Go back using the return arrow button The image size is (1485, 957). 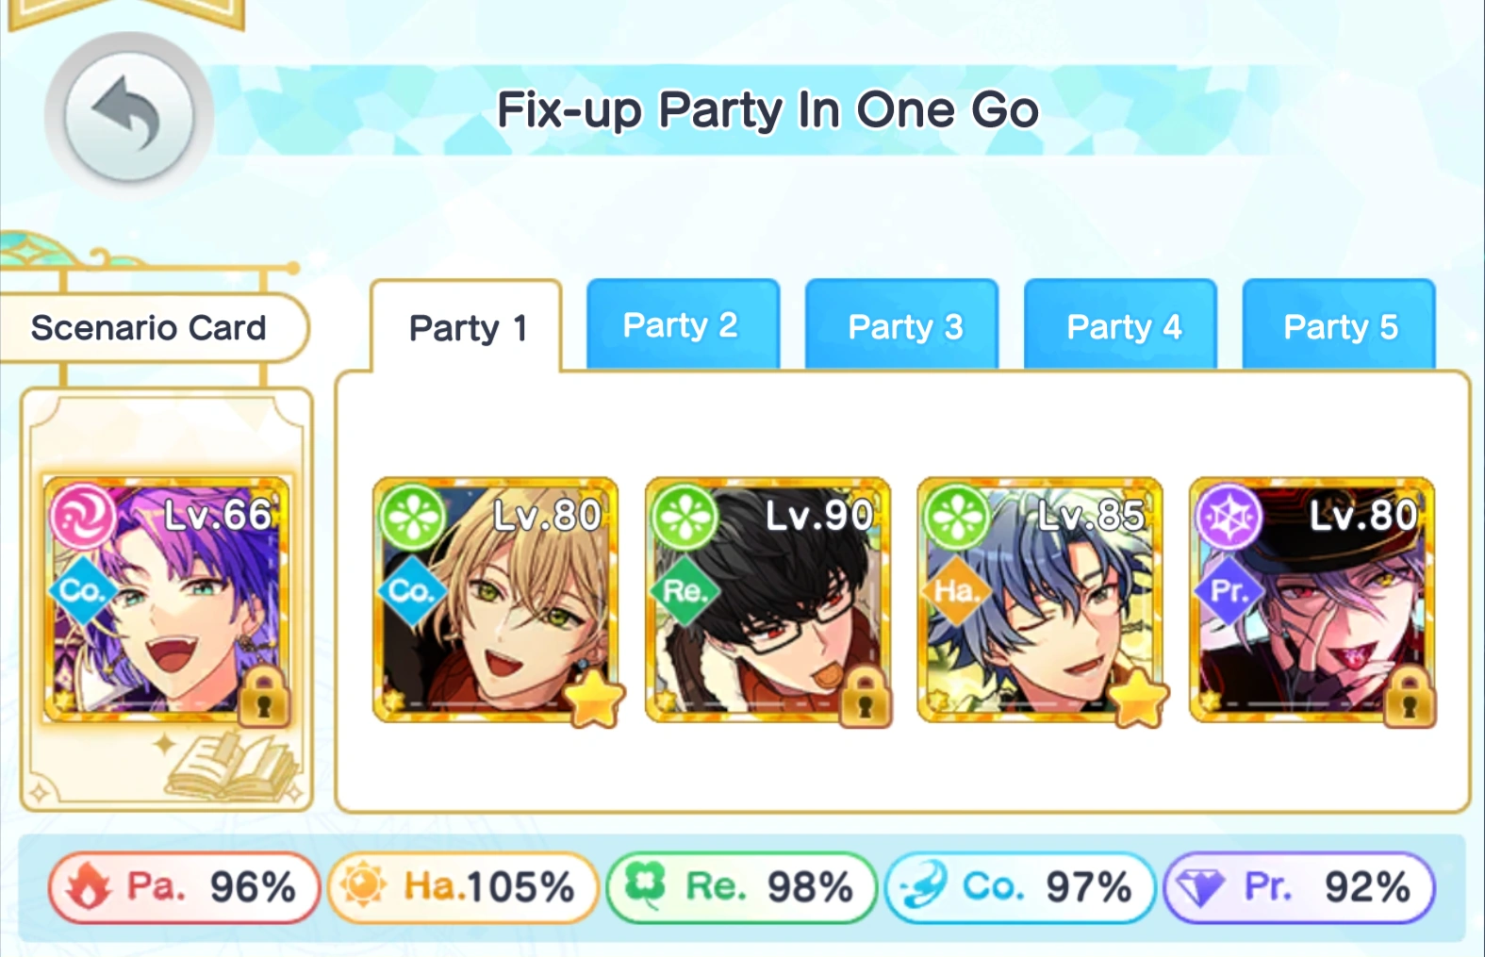tap(129, 116)
